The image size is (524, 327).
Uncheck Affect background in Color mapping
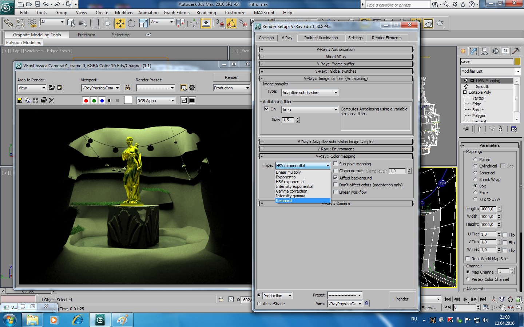(335, 178)
